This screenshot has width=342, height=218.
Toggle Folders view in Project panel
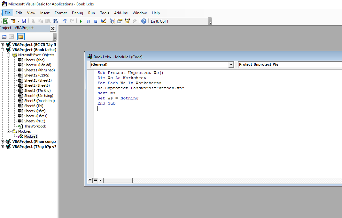coord(20,37)
